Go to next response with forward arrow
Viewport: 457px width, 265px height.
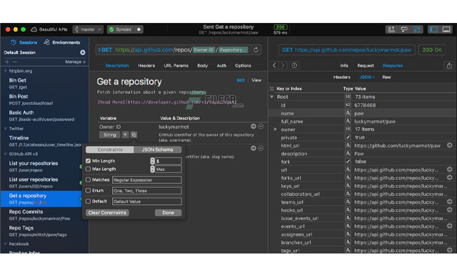pos(283,66)
